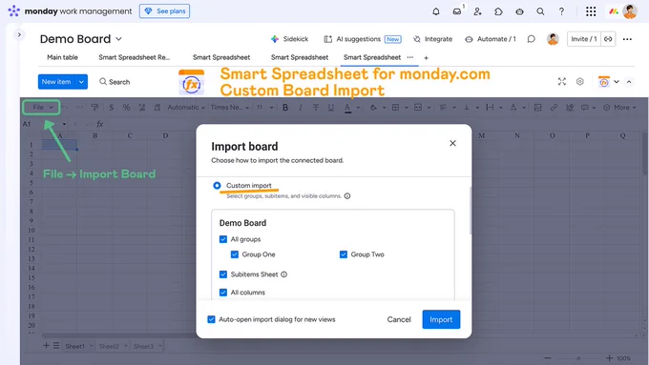The height and width of the screenshot is (365, 649).
Task: Toggle underline formatting
Action: tap(331, 108)
